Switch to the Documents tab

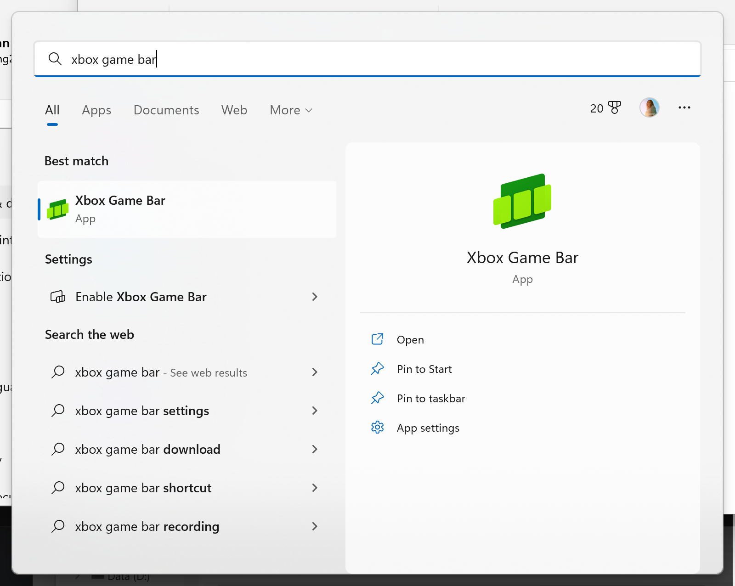point(166,110)
